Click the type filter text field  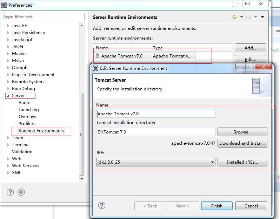click(44, 17)
